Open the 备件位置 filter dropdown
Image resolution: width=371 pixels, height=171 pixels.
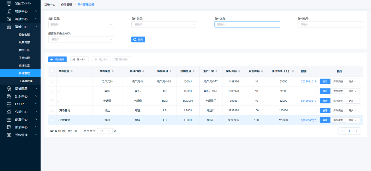(81, 25)
